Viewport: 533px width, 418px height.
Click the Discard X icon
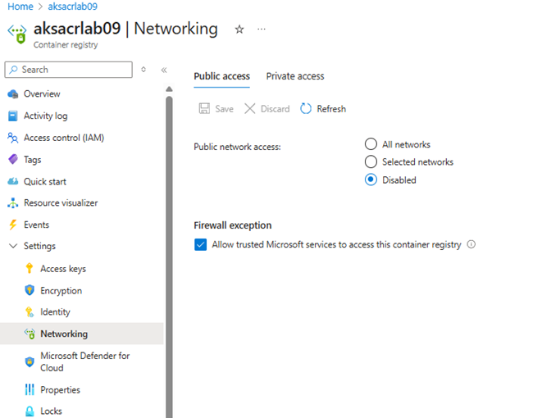(250, 109)
